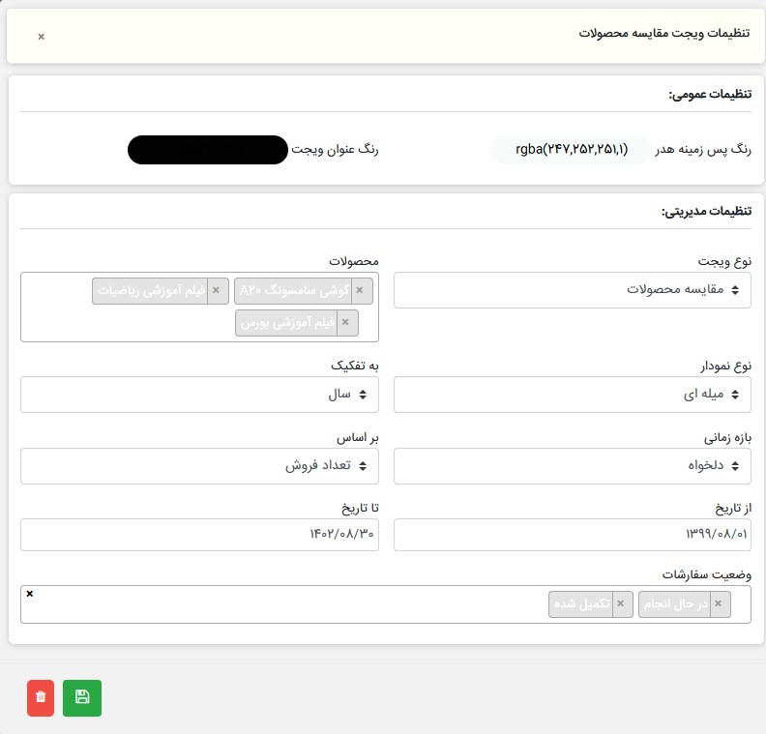Close the تنظیمات ویجت مقایسه محصولات panel
Viewport: 766px width, 734px height.
(x=41, y=36)
